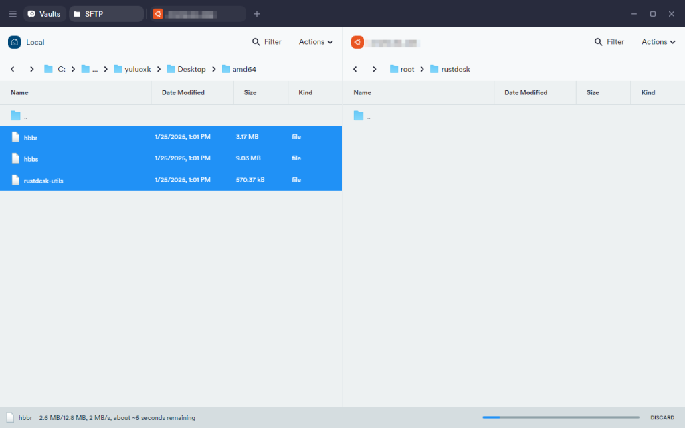
Task: Expand the Actions dropdown in remote pane
Action: point(658,42)
